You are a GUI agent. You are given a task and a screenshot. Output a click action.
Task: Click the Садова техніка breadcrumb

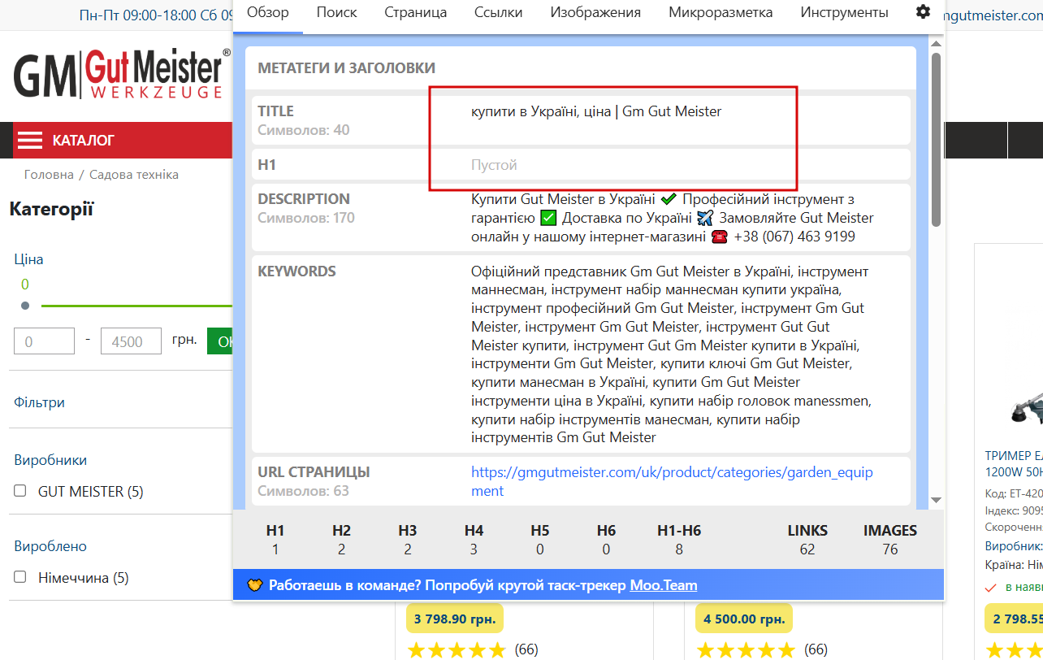pyautogui.click(x=134, y=175)
